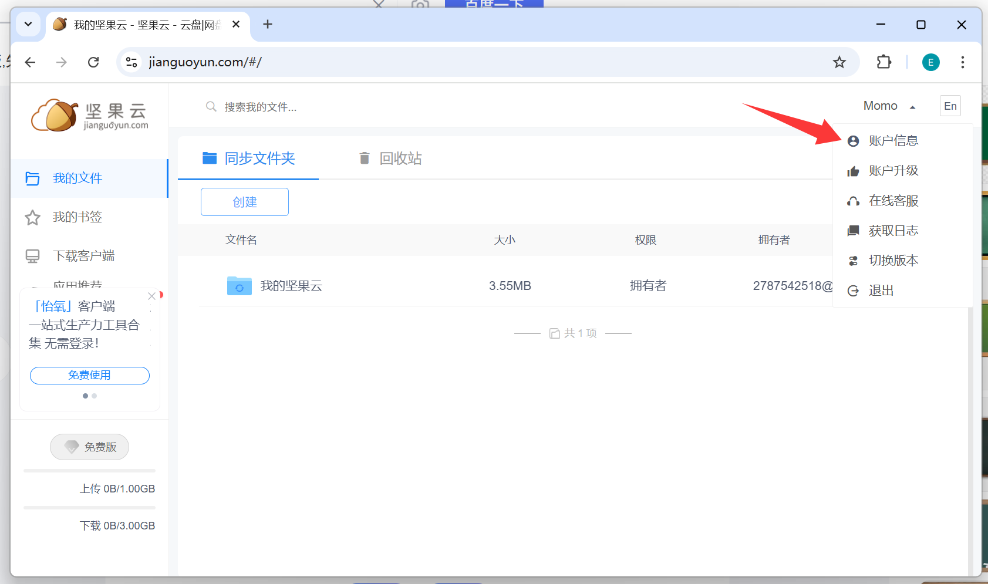
Task: Open 账户信息 from the user menu
Action: 893,141
